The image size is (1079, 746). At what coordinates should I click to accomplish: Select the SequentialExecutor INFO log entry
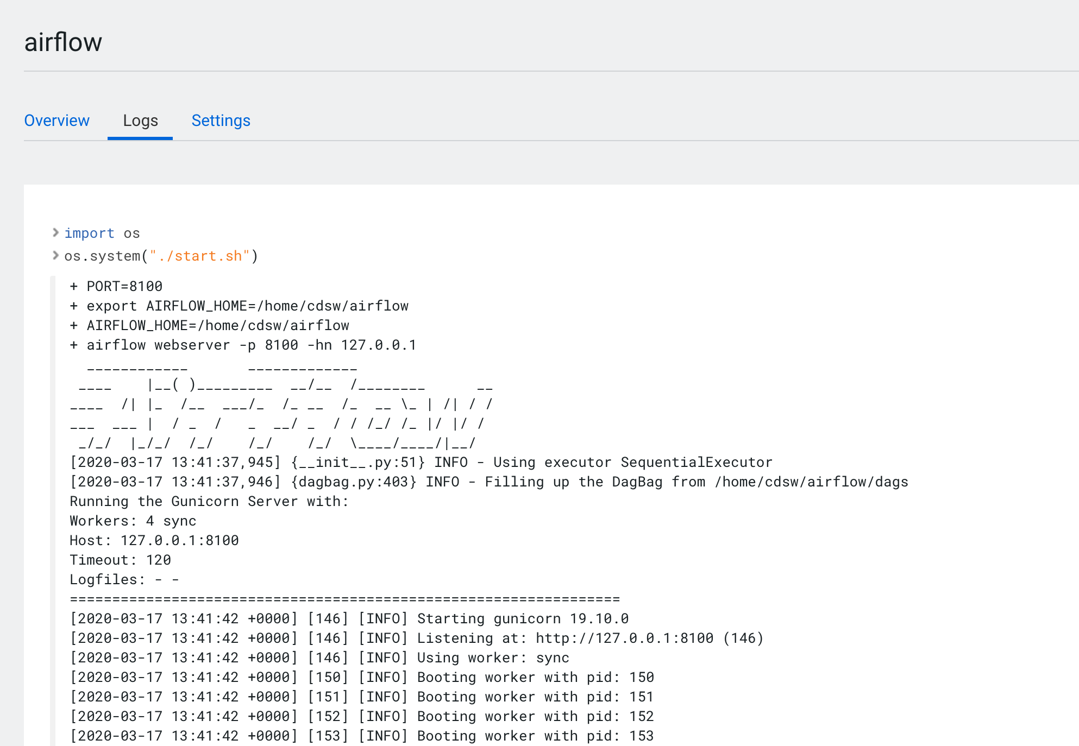click(x=421, y=461)
